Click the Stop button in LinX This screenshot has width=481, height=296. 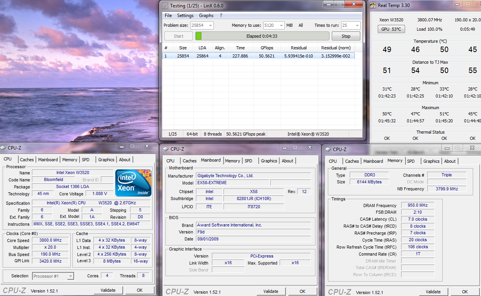(x=346, y=36)
